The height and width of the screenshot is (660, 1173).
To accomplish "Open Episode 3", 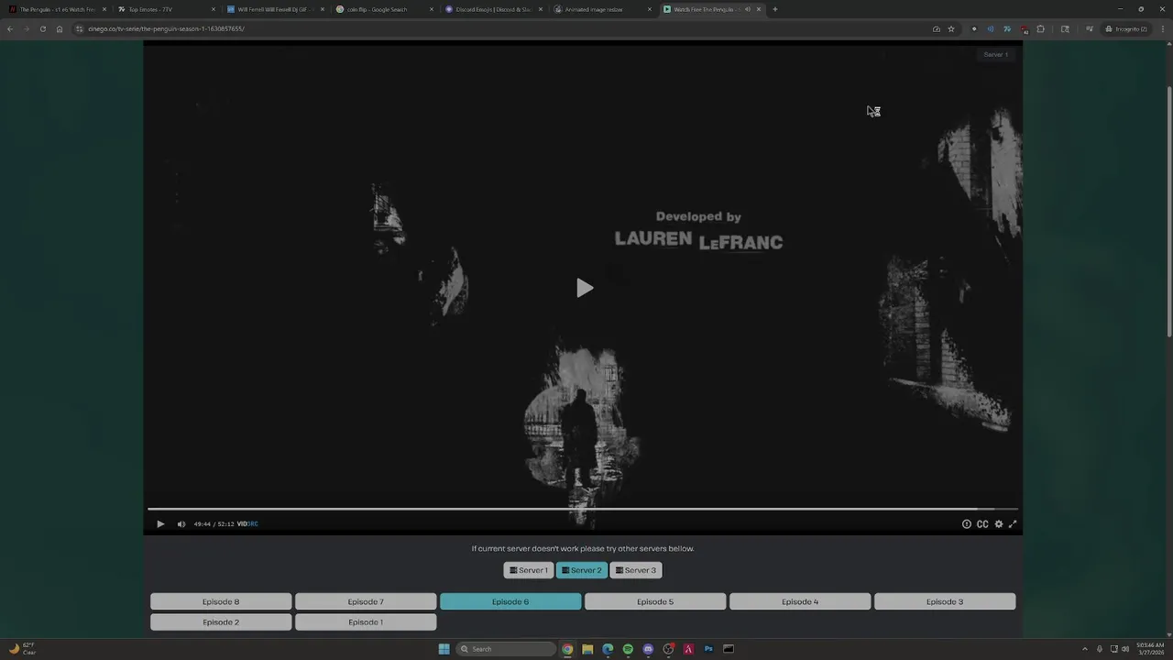I will click(x=945, y=602).
